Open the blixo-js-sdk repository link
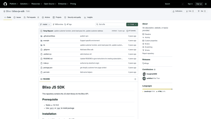The height and width of the screenshot is (119, 211). click(x=18, y=11)
